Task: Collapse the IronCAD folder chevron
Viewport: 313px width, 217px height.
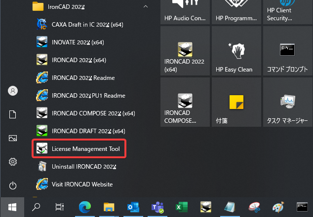Action: 146,6
